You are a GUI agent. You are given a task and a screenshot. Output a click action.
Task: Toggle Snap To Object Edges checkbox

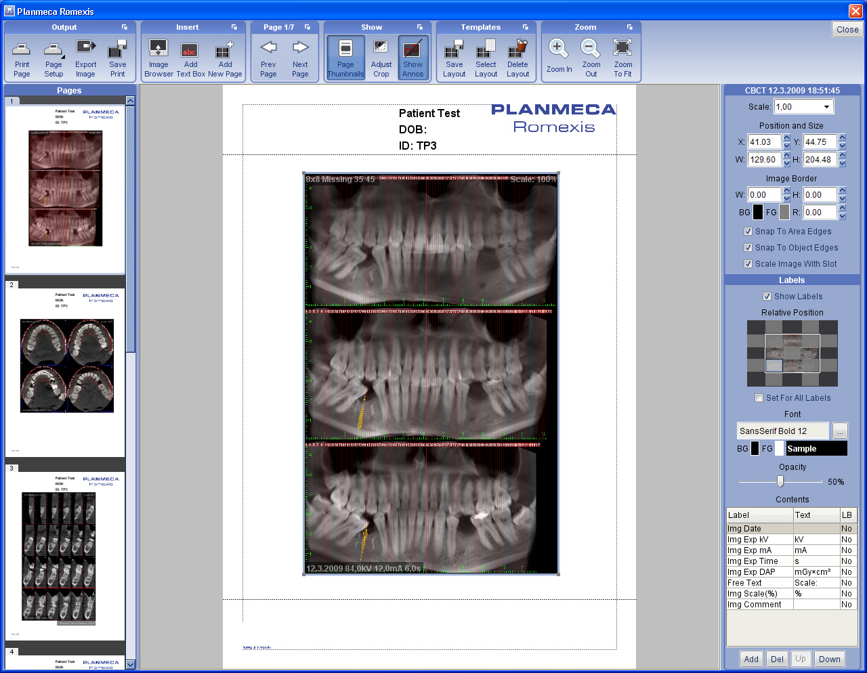[x=748, y=248]
